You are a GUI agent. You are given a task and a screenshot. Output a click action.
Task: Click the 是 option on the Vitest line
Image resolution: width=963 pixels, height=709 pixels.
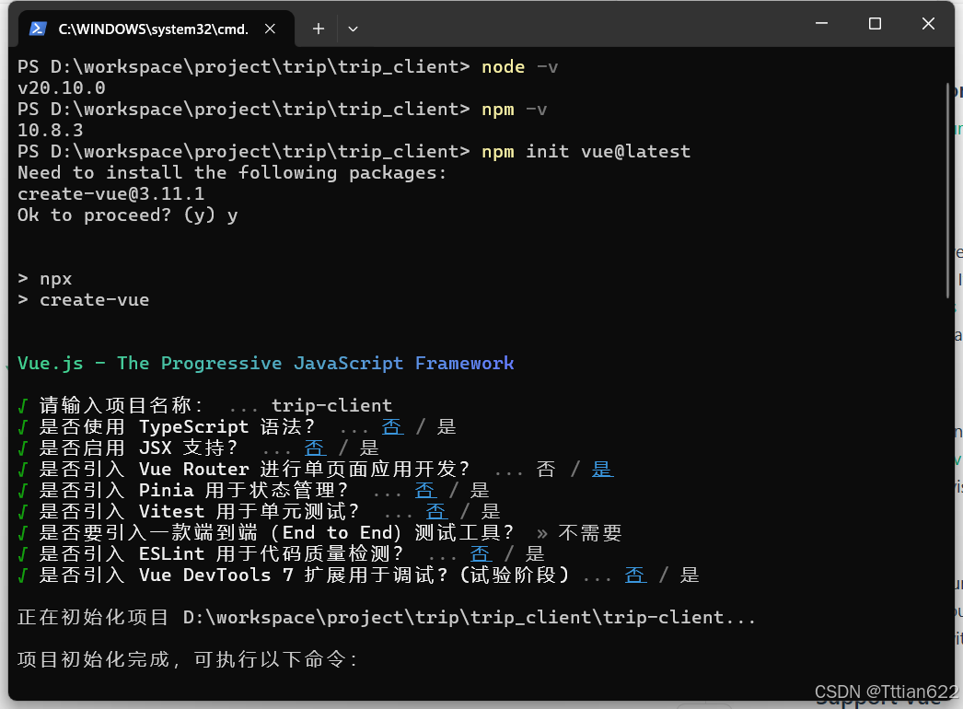(x=491, y=511)
